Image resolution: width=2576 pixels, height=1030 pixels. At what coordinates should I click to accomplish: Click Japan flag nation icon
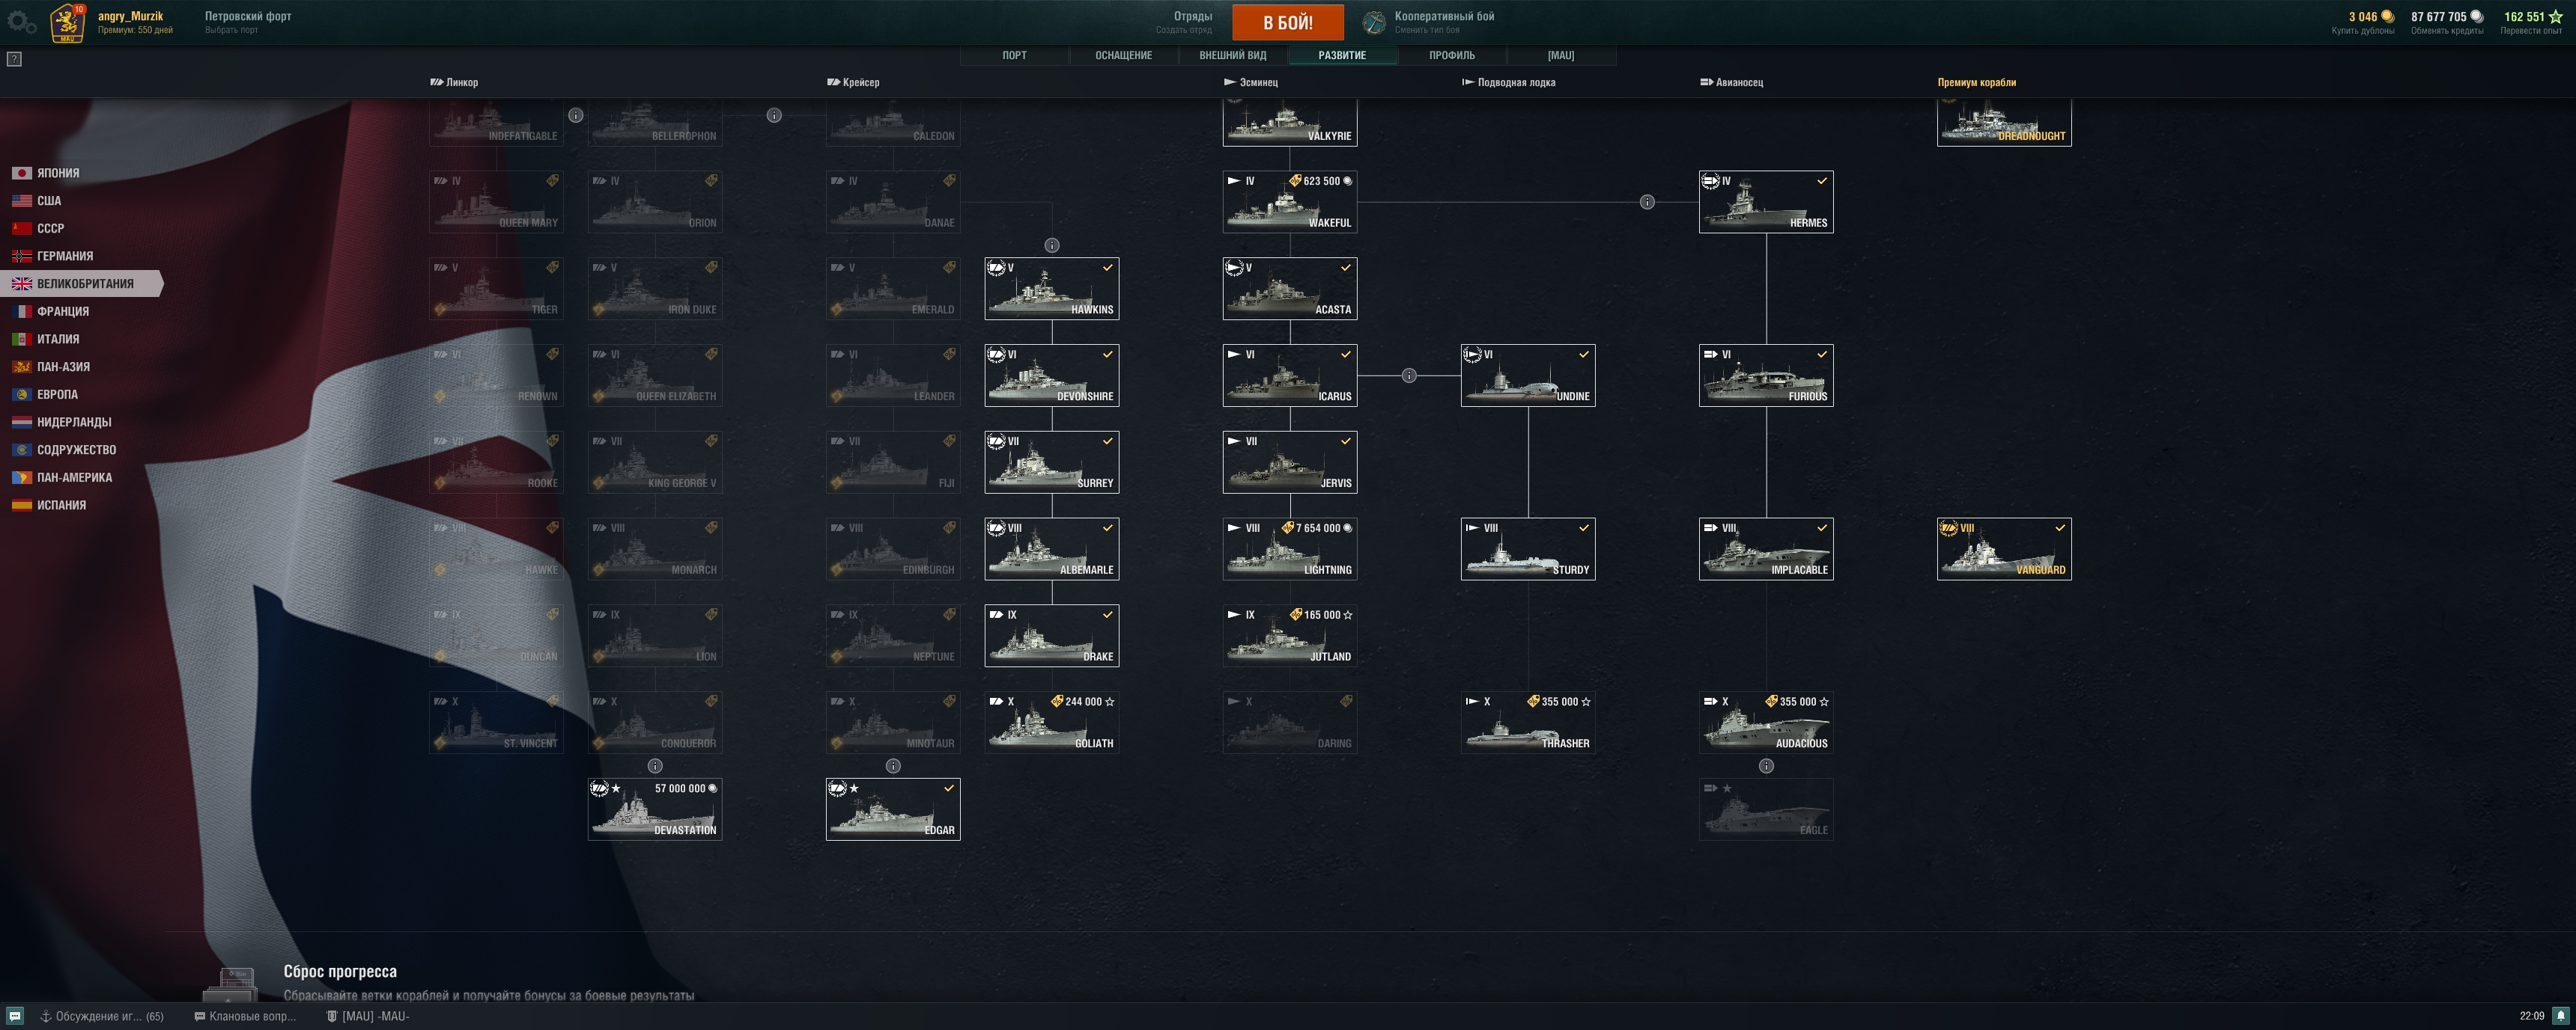tap(22, 173)
